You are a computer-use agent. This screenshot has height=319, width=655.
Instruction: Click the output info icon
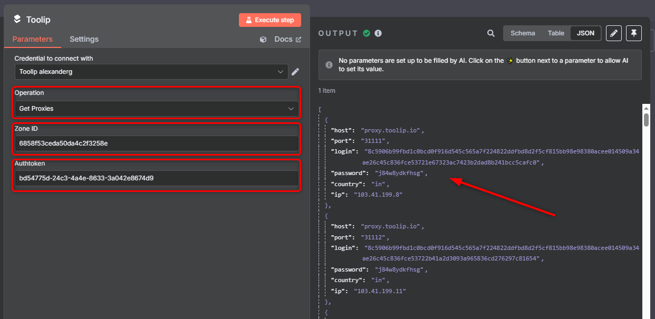378,33
